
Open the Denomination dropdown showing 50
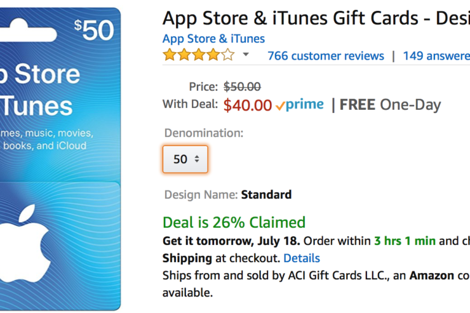pos(185,159)
